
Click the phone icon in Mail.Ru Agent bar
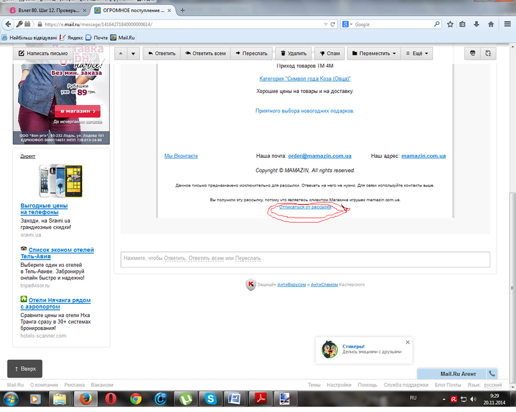[x=492, y=374]
